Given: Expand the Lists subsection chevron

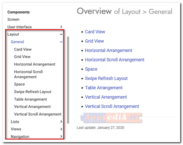Looking at the screenshot, I should (61, 121).
